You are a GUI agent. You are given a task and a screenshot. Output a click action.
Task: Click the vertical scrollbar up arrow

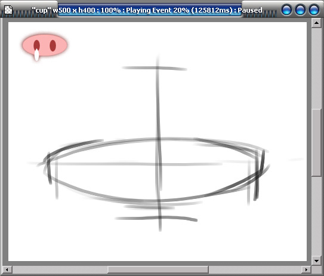[x=316, y=23]
